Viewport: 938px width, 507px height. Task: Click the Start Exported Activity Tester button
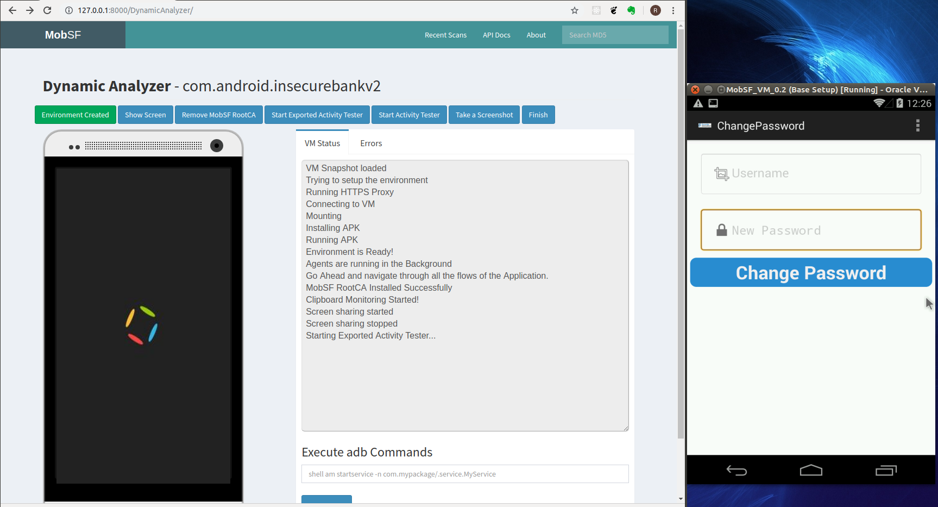click(317, 115)
